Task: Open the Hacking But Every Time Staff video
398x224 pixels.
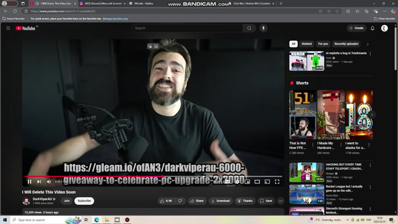Action: [307, 172]
